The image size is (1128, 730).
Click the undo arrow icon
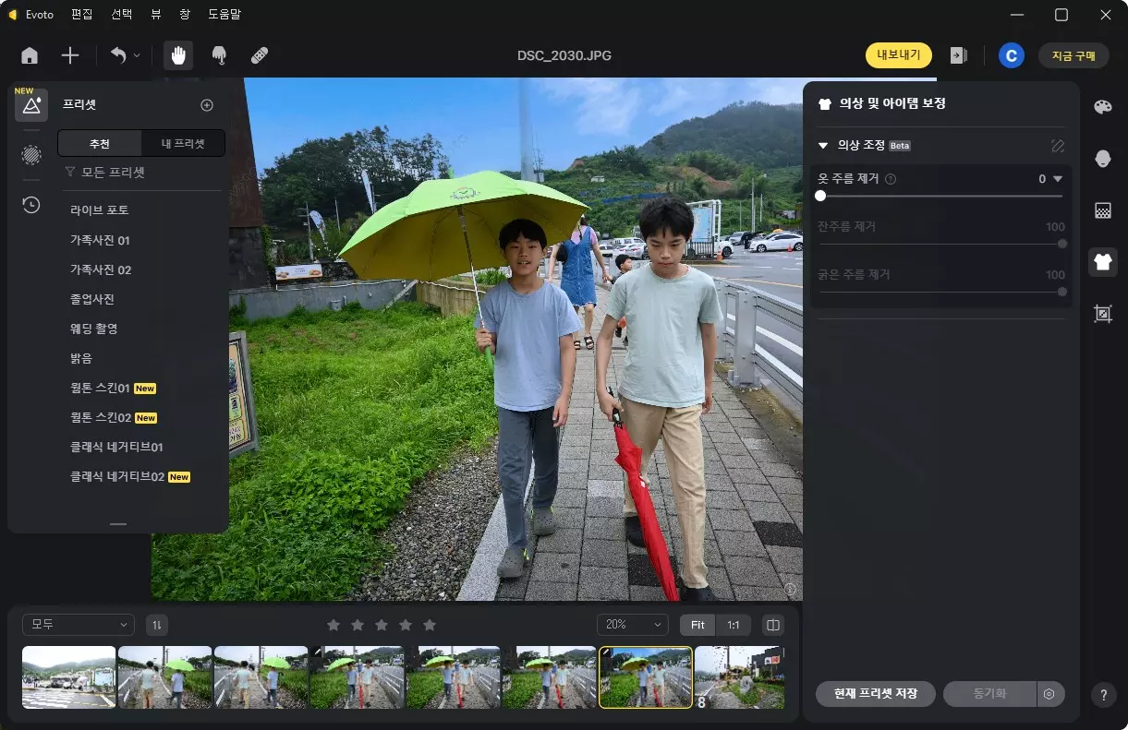click(x=118, y=55)
